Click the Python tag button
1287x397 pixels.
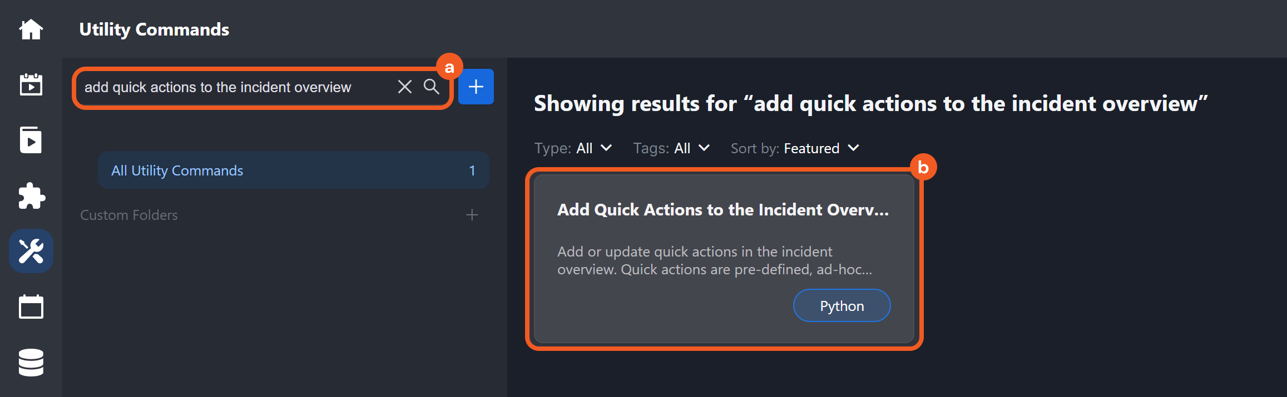[x=842, y=305]
